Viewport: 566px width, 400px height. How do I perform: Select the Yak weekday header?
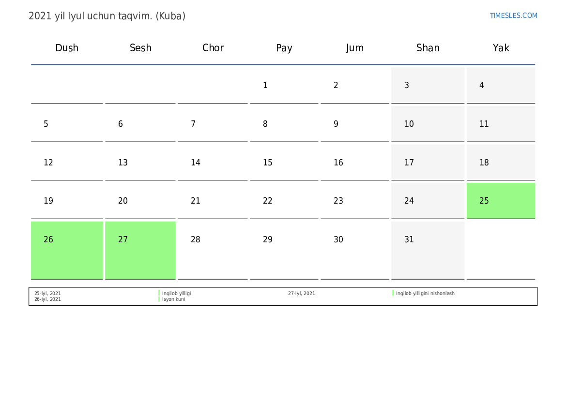point(501,47)
